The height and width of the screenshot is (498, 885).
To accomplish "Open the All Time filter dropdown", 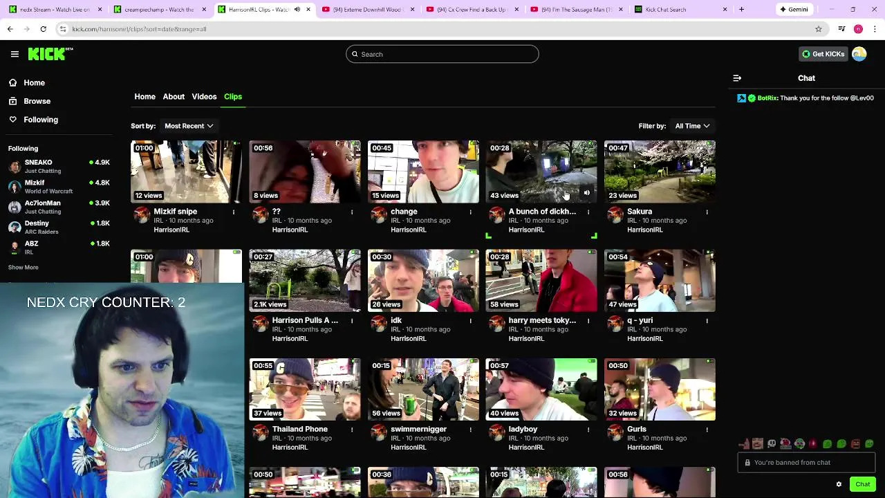I will [x=692, y=126].
